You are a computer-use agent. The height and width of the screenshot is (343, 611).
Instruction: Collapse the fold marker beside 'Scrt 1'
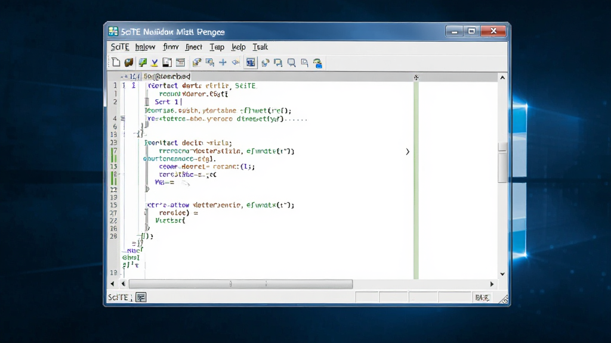[147, 102]
